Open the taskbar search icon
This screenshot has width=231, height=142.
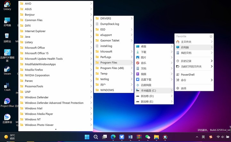96,137
